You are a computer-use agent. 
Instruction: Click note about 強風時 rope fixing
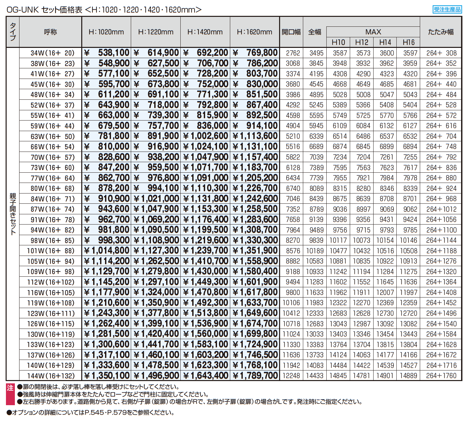[113, 394]
